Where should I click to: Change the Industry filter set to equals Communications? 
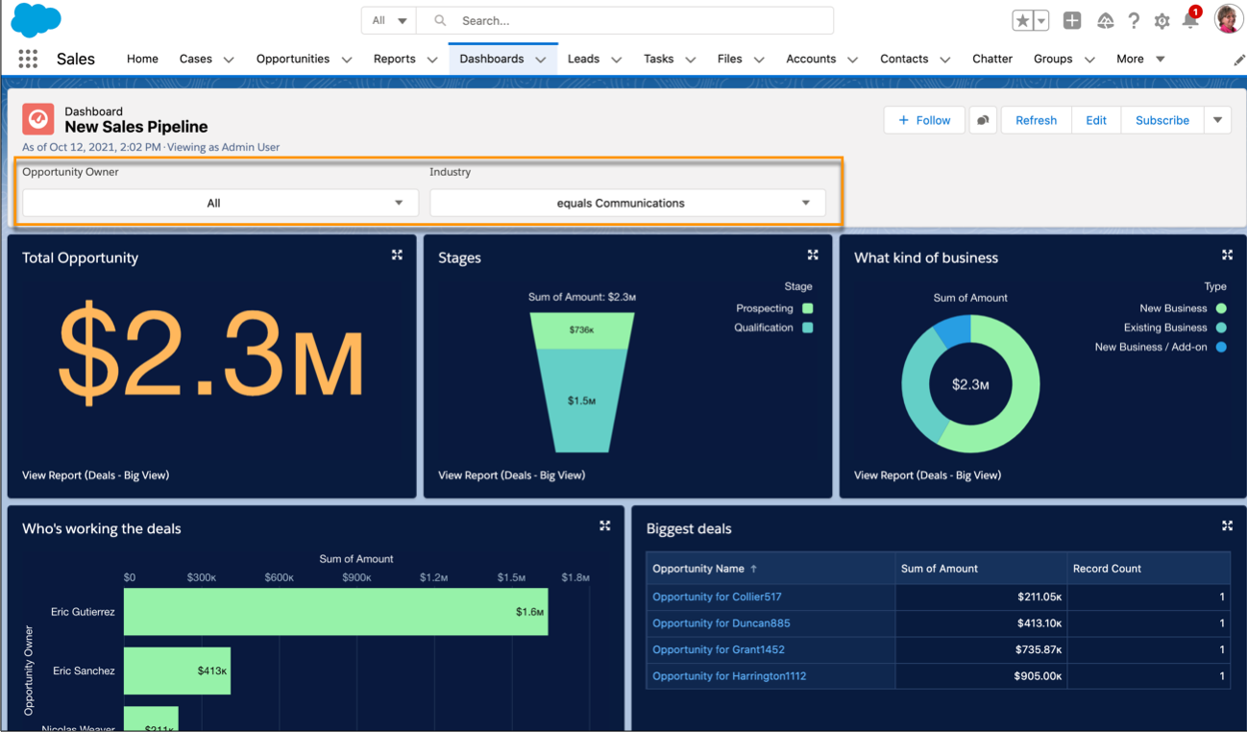coord(627,203)
